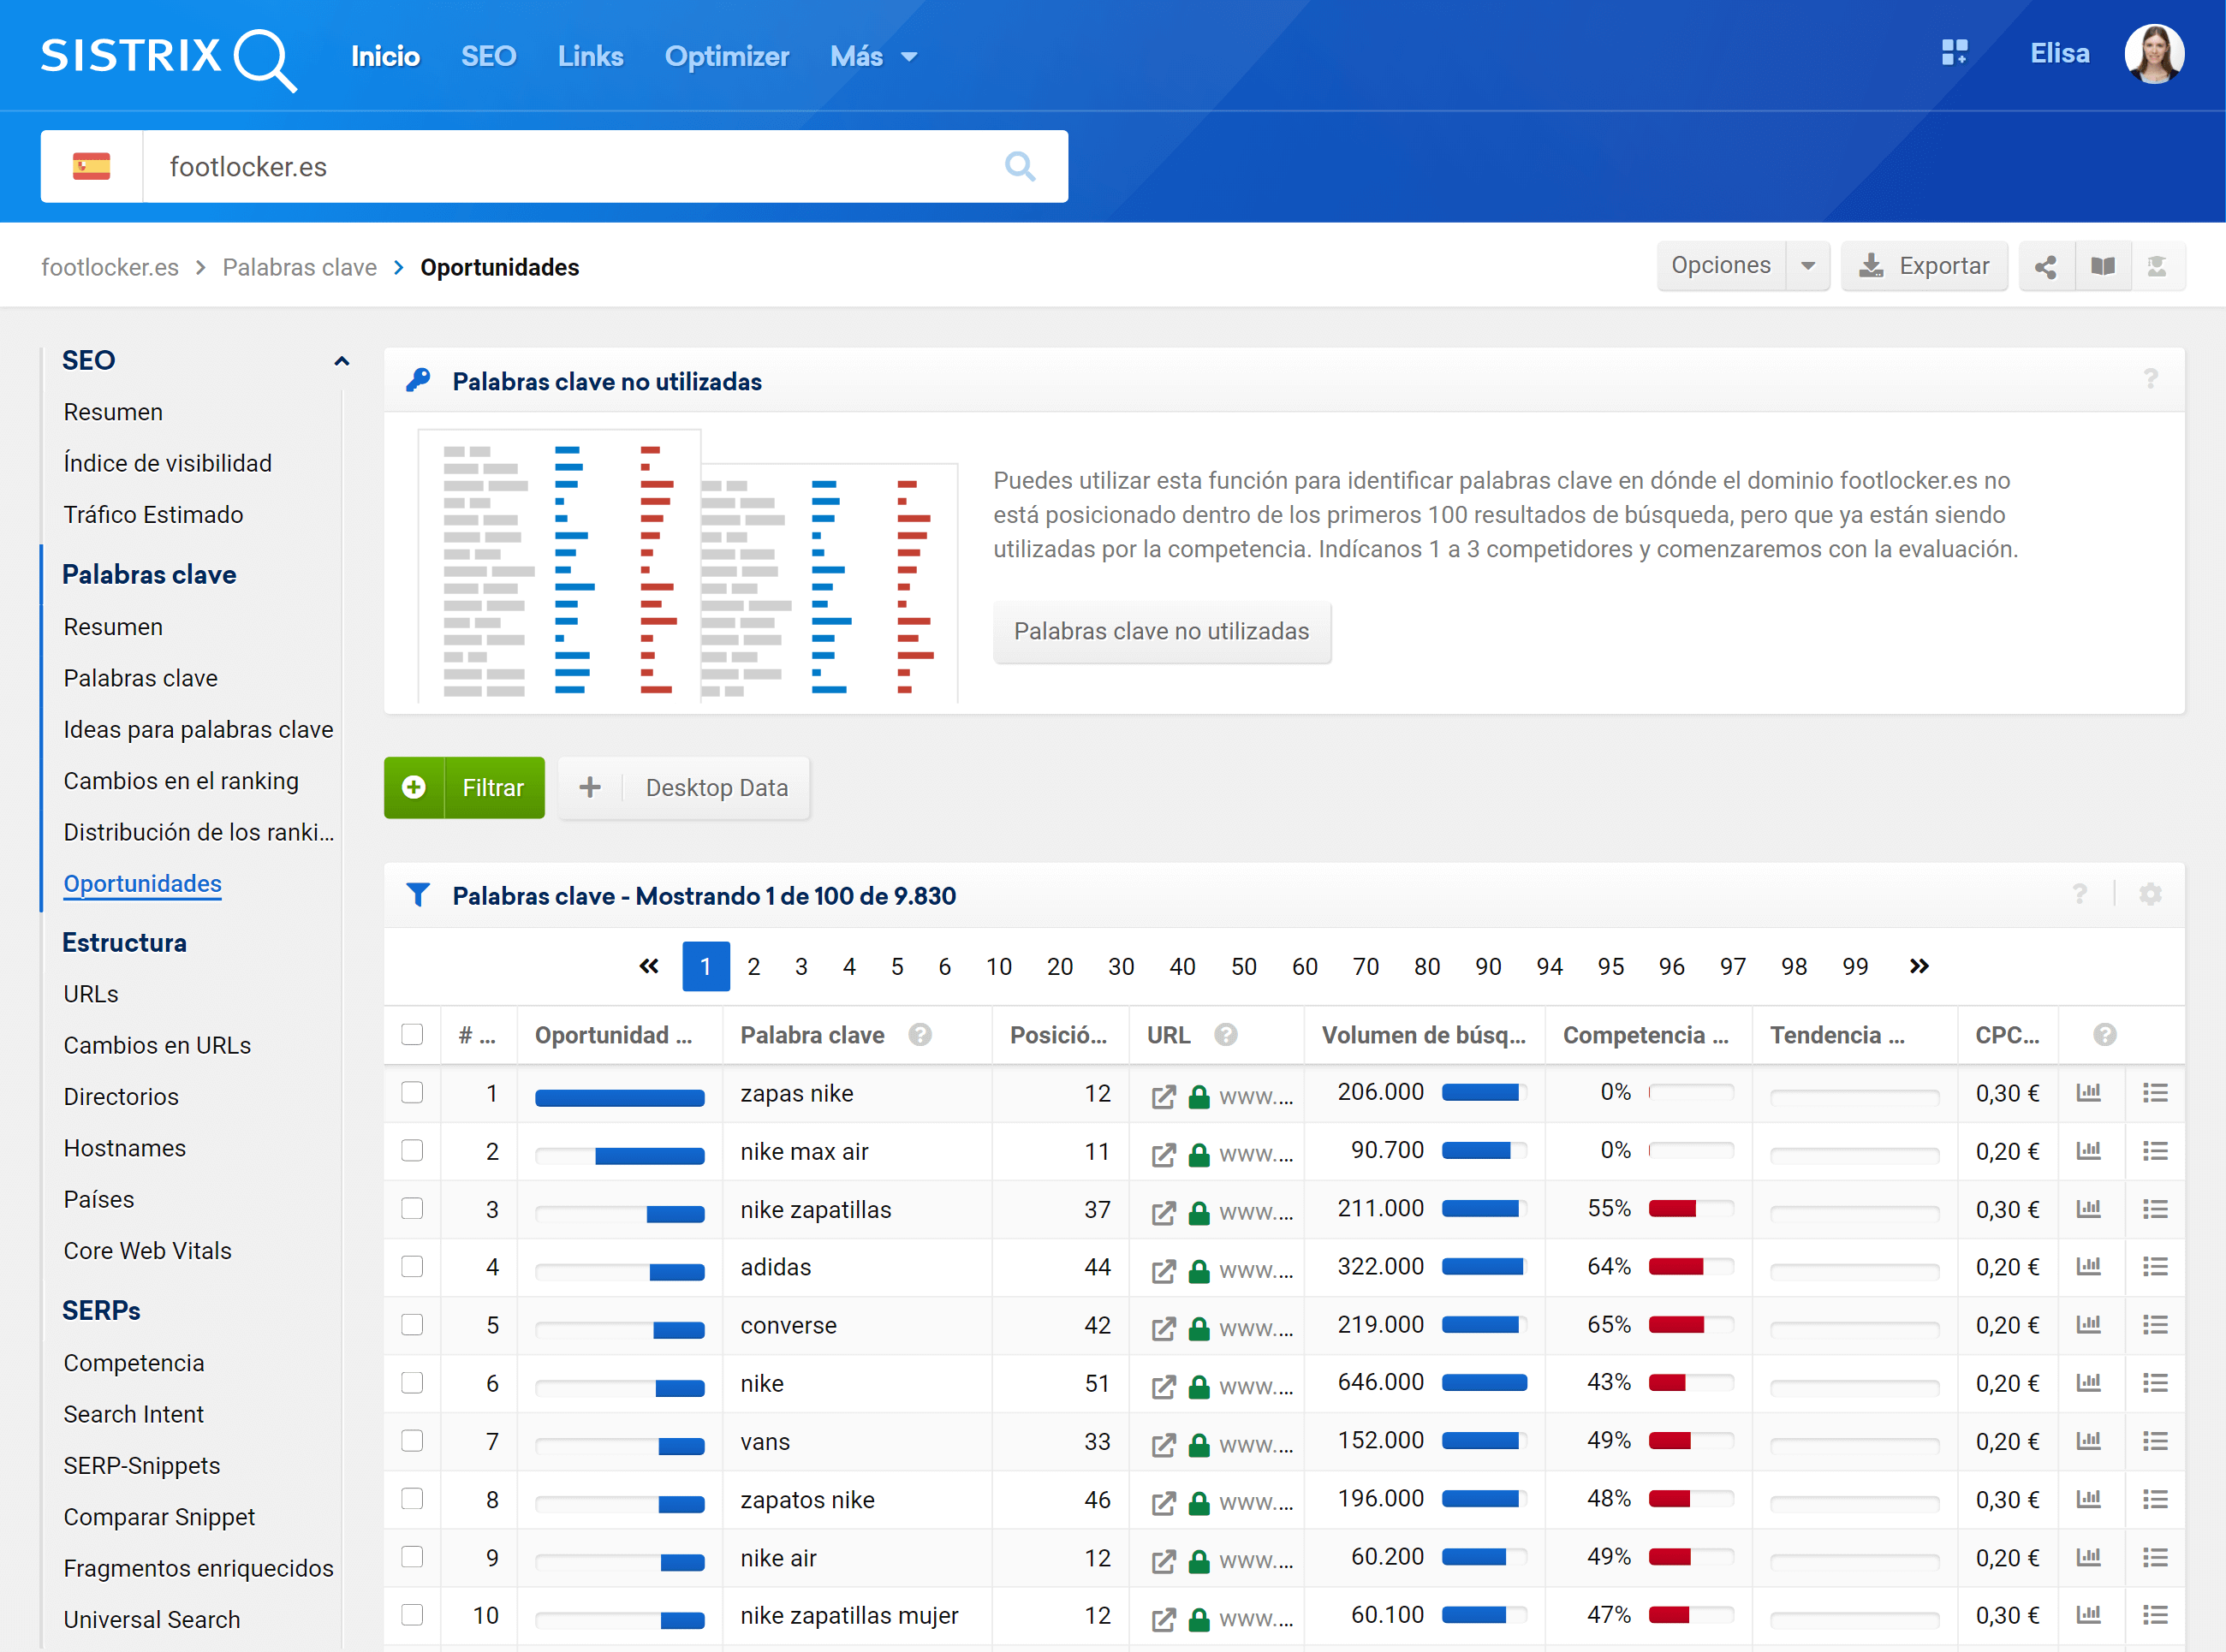Screen dimensions: 2226x1652
Task: Open external link icon for adidas row
Action: pos(1163,1270)
